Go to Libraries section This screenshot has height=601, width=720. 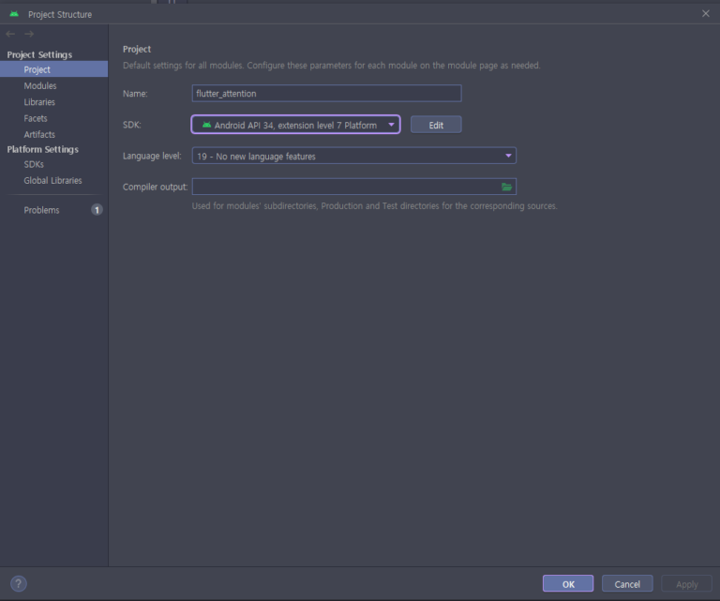click(39, 102)
